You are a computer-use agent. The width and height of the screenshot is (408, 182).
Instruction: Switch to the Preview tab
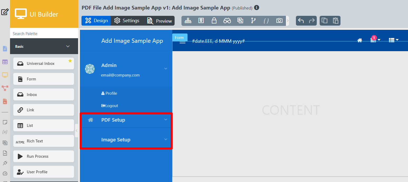[x=160, y=21]
